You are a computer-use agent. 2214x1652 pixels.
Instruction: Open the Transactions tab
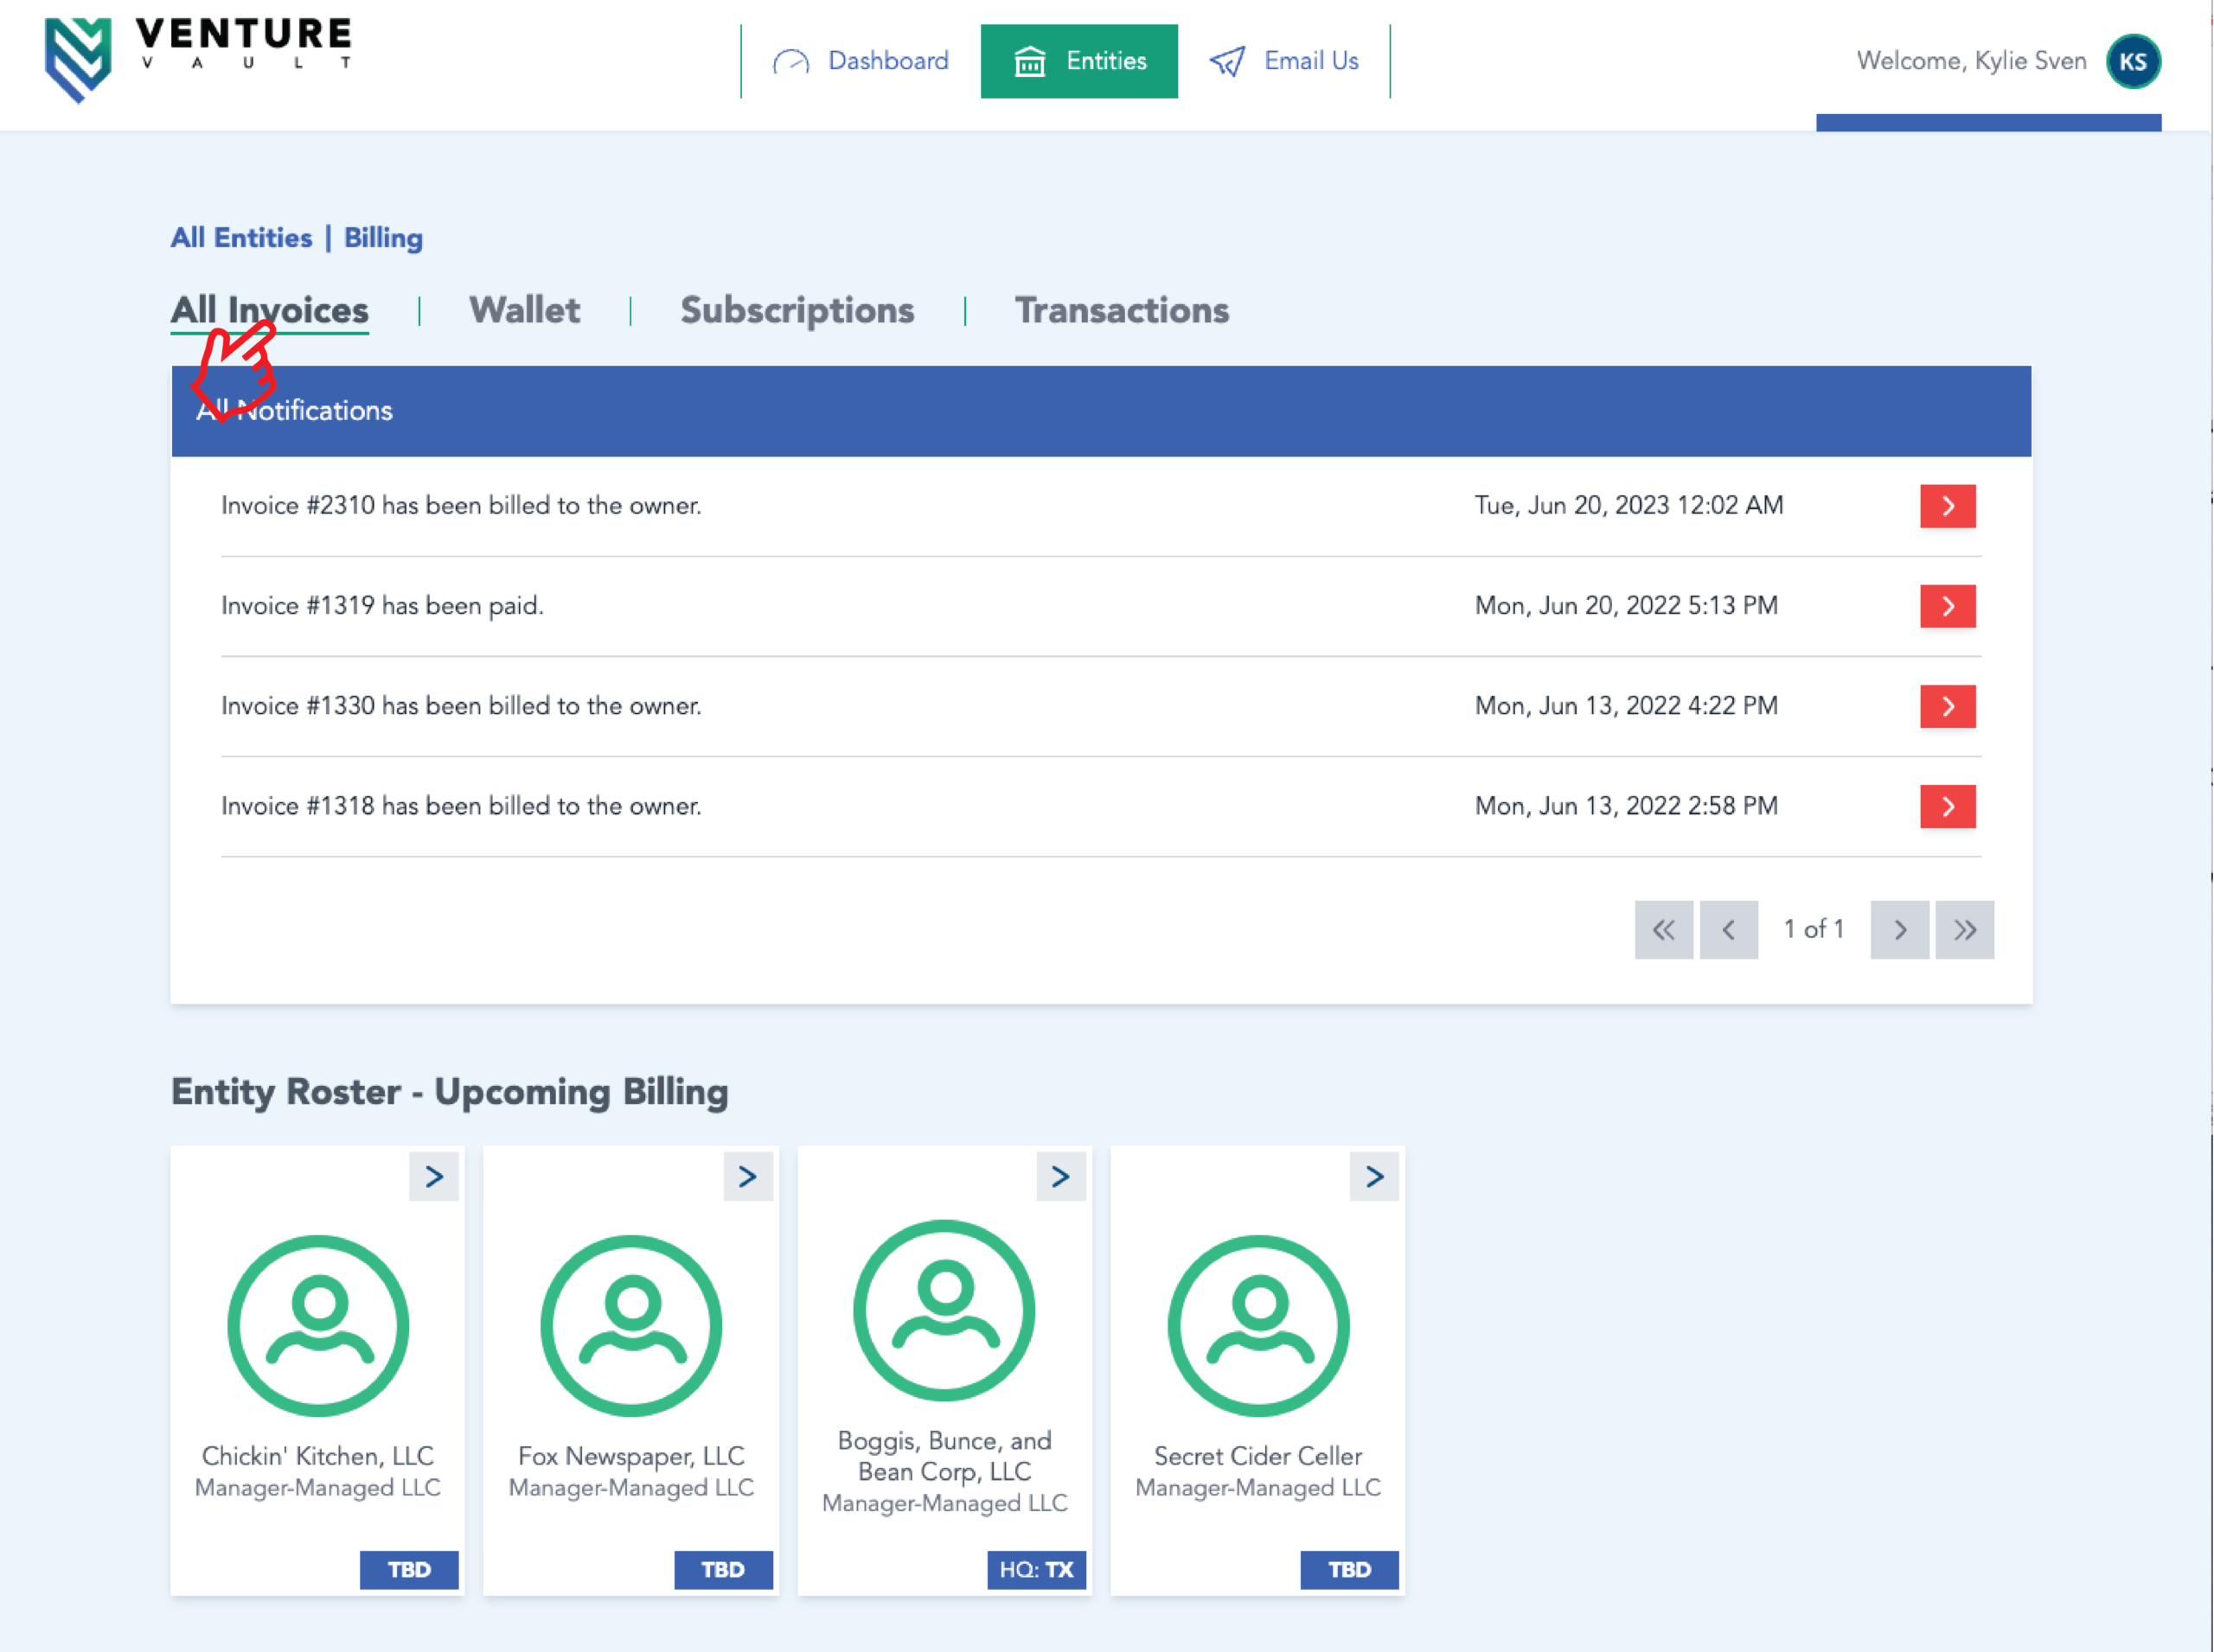[x=1122, y=310]
